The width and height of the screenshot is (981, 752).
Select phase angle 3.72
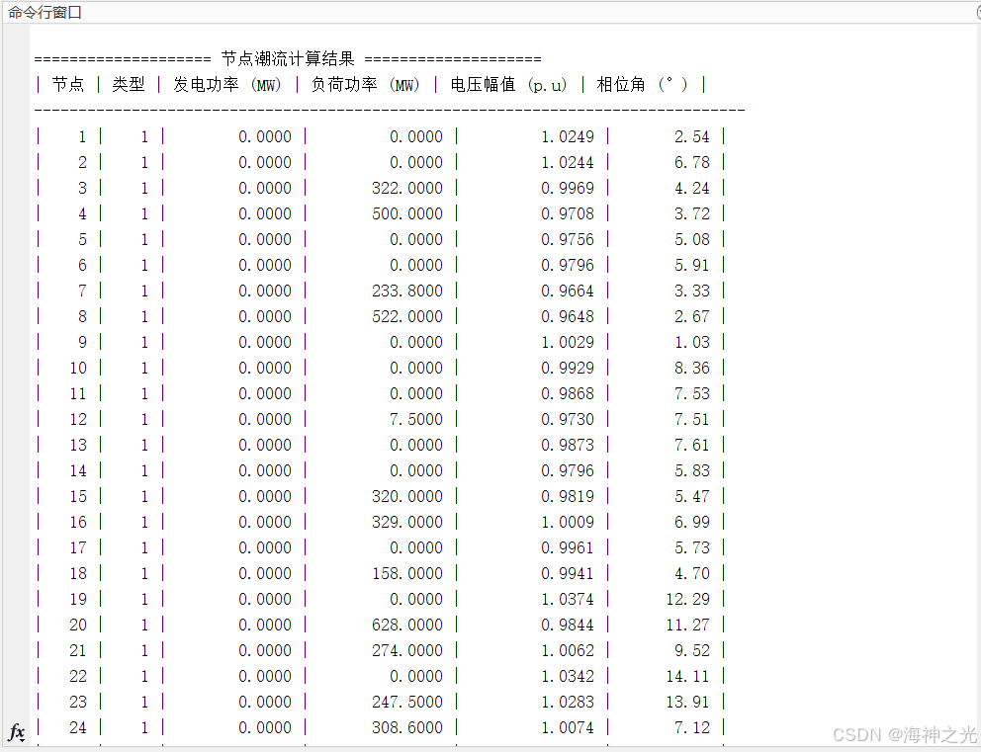[x=692, y=213]
